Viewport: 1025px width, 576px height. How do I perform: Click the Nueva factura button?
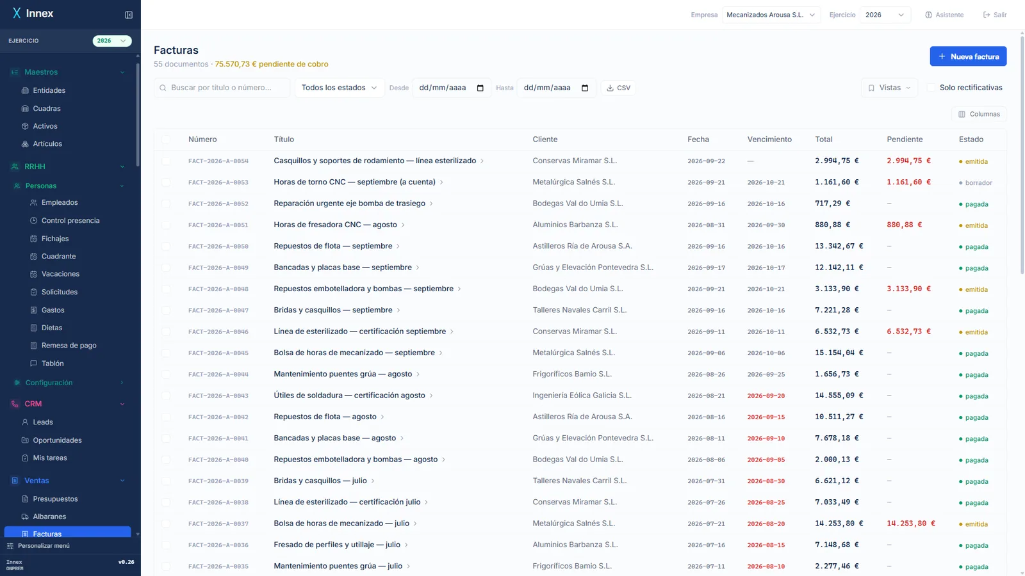tap(968, 56)
